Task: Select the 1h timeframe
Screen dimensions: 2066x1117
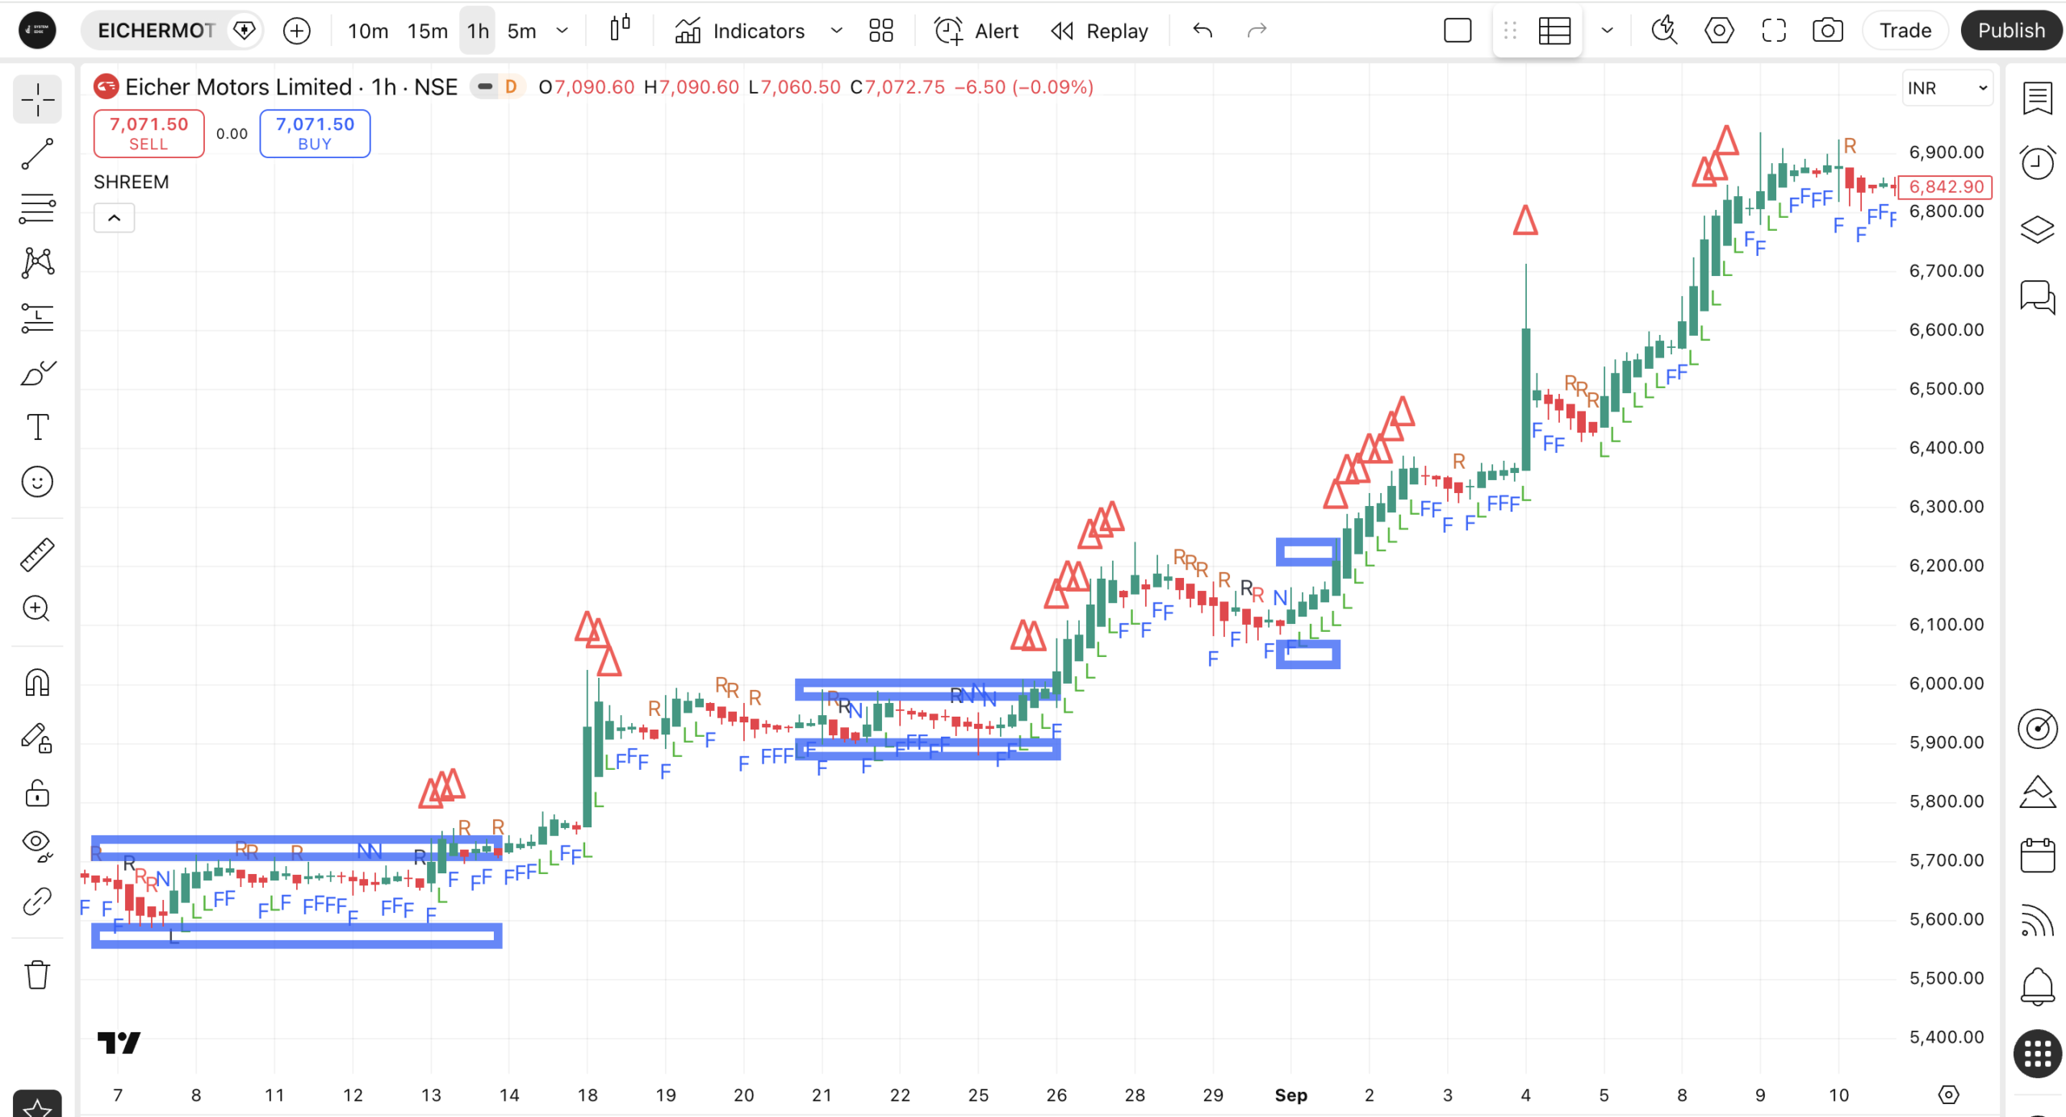Action: [478, 31]
